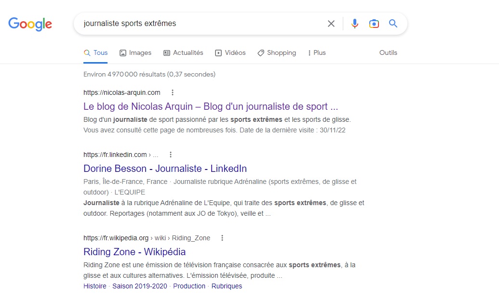The width and height of the screenshot is (499, 299).
Task: Open three-dot menu beside Wikipedia Riding_Zone result
Action: pos(222,238)
